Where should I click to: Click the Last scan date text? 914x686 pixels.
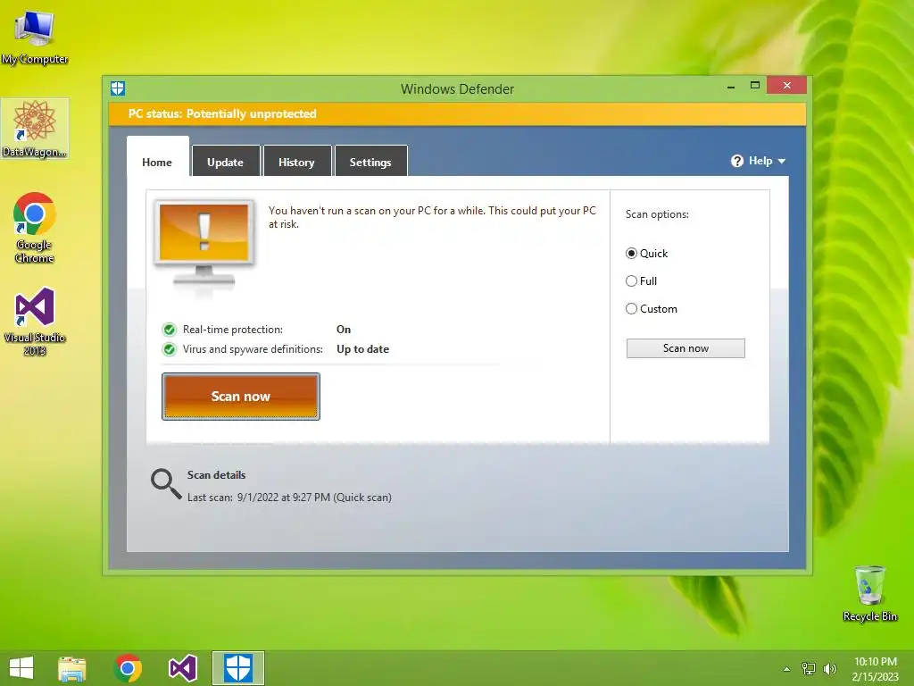click(x=289, y=498)
